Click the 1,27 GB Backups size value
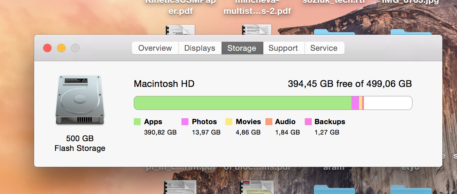 [327, 132]
